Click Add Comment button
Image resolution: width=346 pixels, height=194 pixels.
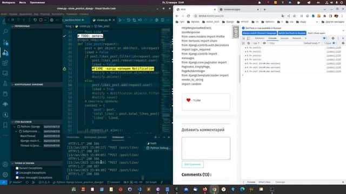pyautogui.click(x=192, y=164)
